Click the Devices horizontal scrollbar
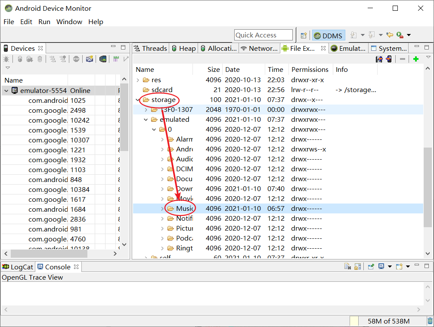The width and height of the screenshot is (434, 327). [49, 253]
